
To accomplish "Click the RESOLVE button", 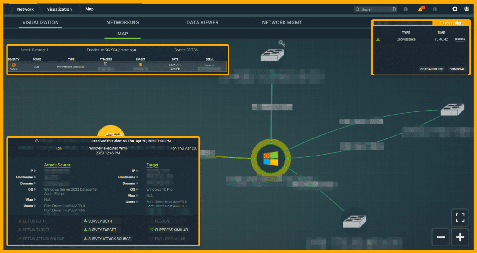I will 160,221.
